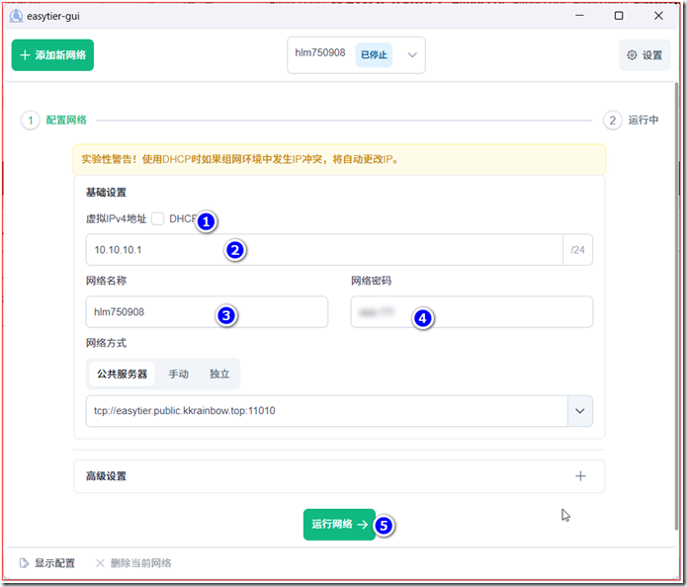Open 设置 settings button
The width and height of the screenshot is (687, 587).
644,55
